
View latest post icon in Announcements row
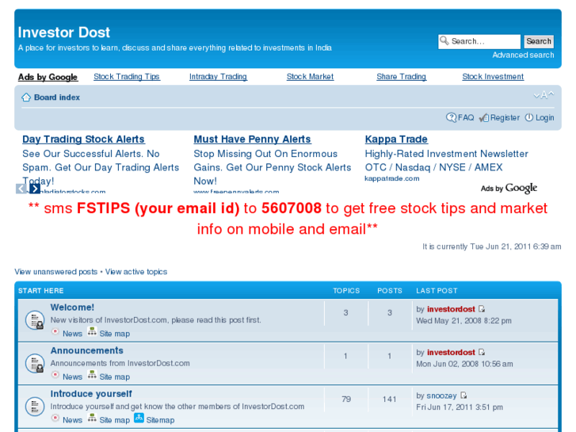pos(482,352)
